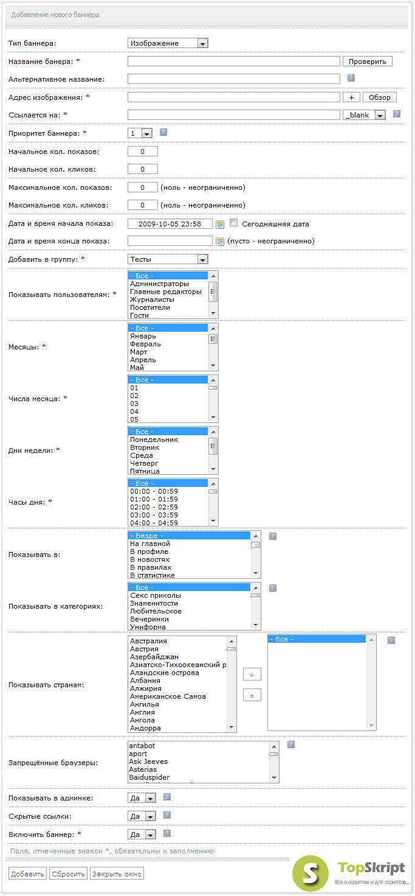Show help next to _blank target dropdown

click(397, 114)
